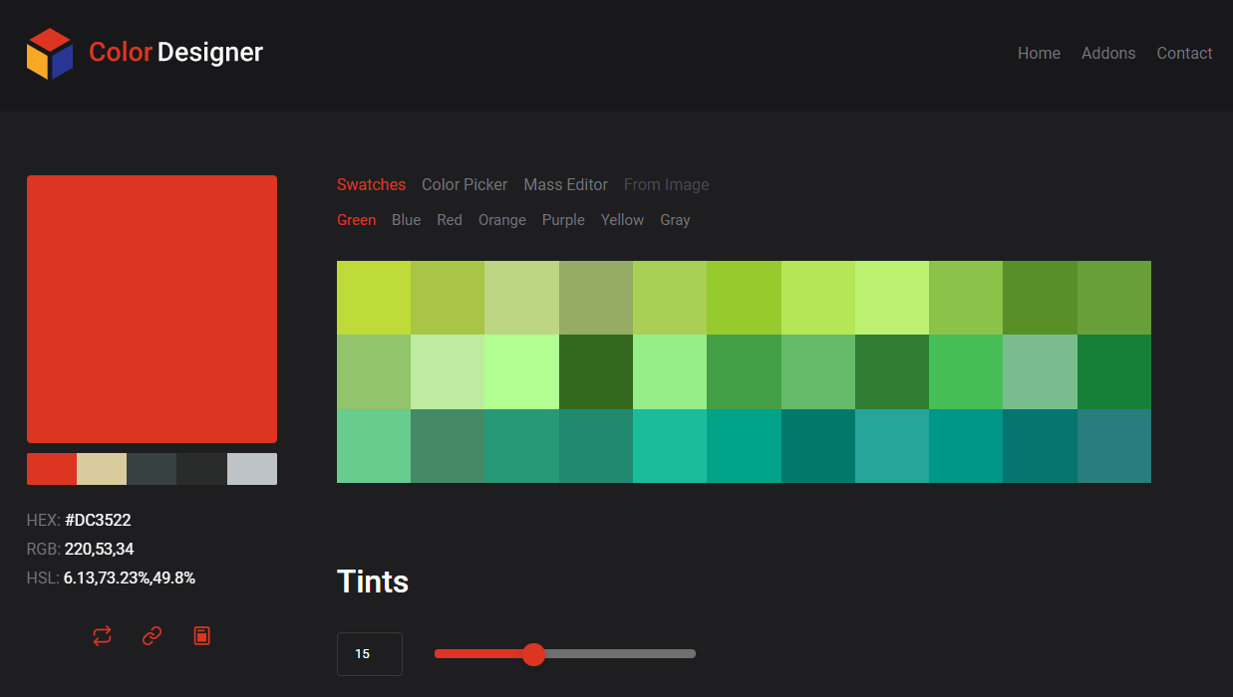Image resolution: width=1233 pixels, height=697 pixels.
Task: Click the tints count input field
Action: pos(370,654)
